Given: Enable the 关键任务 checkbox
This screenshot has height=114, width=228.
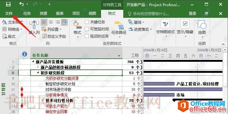Looking at the screenshot, I should [x=87, y=22].
